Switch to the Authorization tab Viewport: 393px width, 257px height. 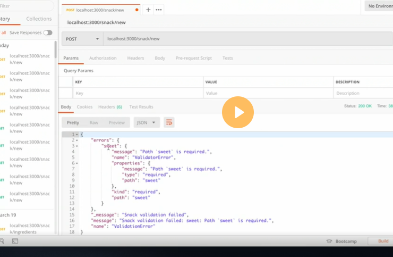102,58
